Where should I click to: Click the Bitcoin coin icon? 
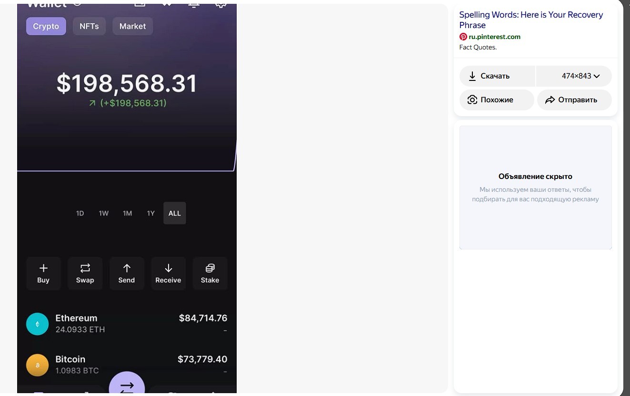point(37,365)
